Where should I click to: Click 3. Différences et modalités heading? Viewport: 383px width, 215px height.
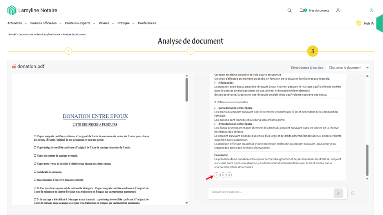pyautogui.click(x=231, y=102)
